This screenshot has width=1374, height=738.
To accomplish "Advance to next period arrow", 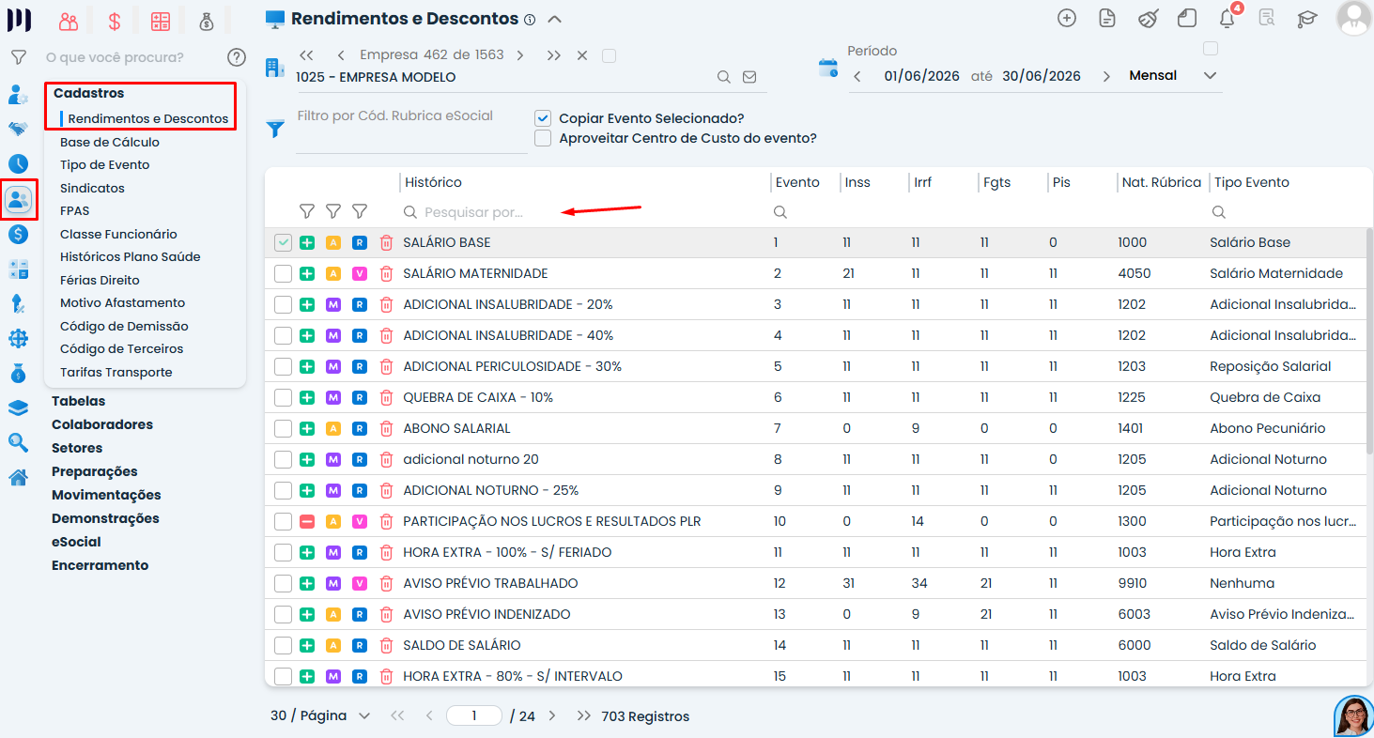I will (x=1106, y=76).
